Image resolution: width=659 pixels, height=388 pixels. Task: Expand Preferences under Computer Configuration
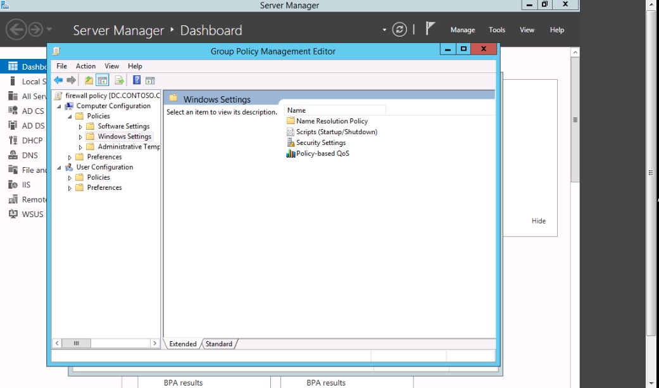click(x=70, y=157)
